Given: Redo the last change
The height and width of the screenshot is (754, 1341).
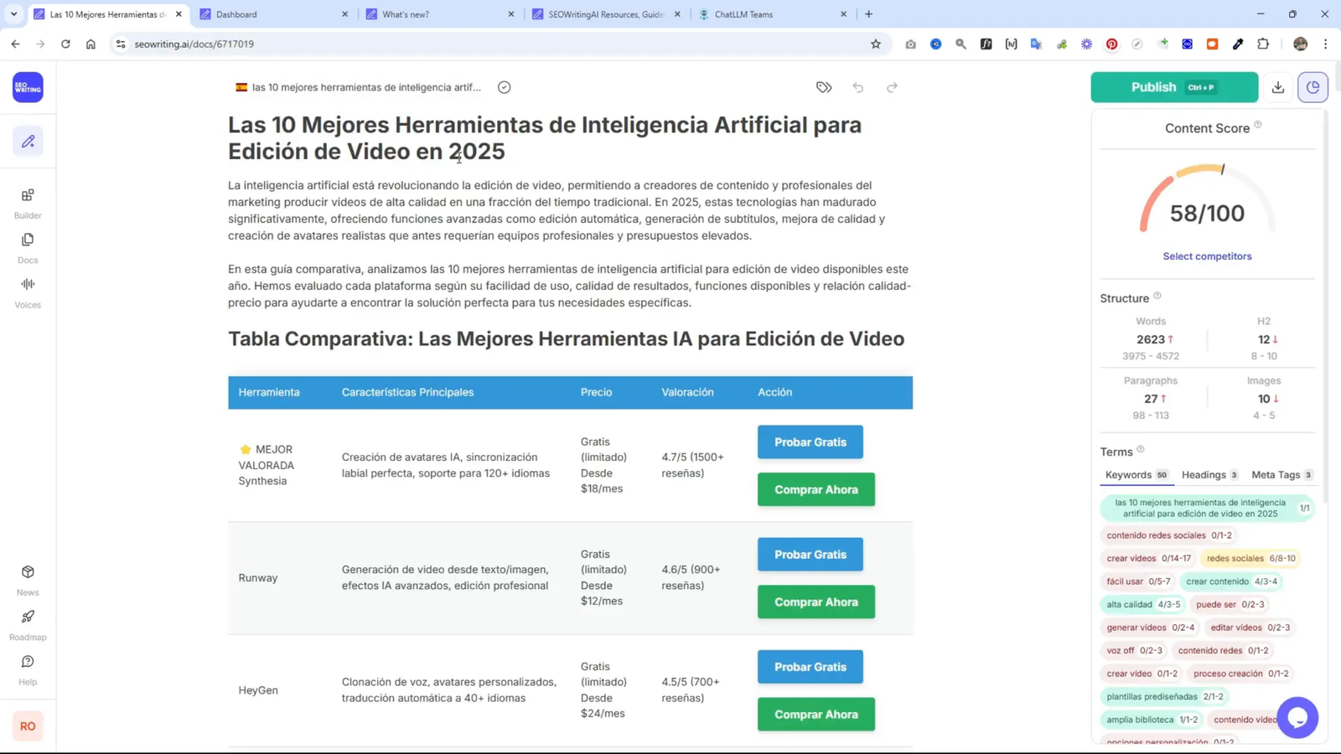Looking at the screenshot, I should pyautogui.click(x=892, y=86).
